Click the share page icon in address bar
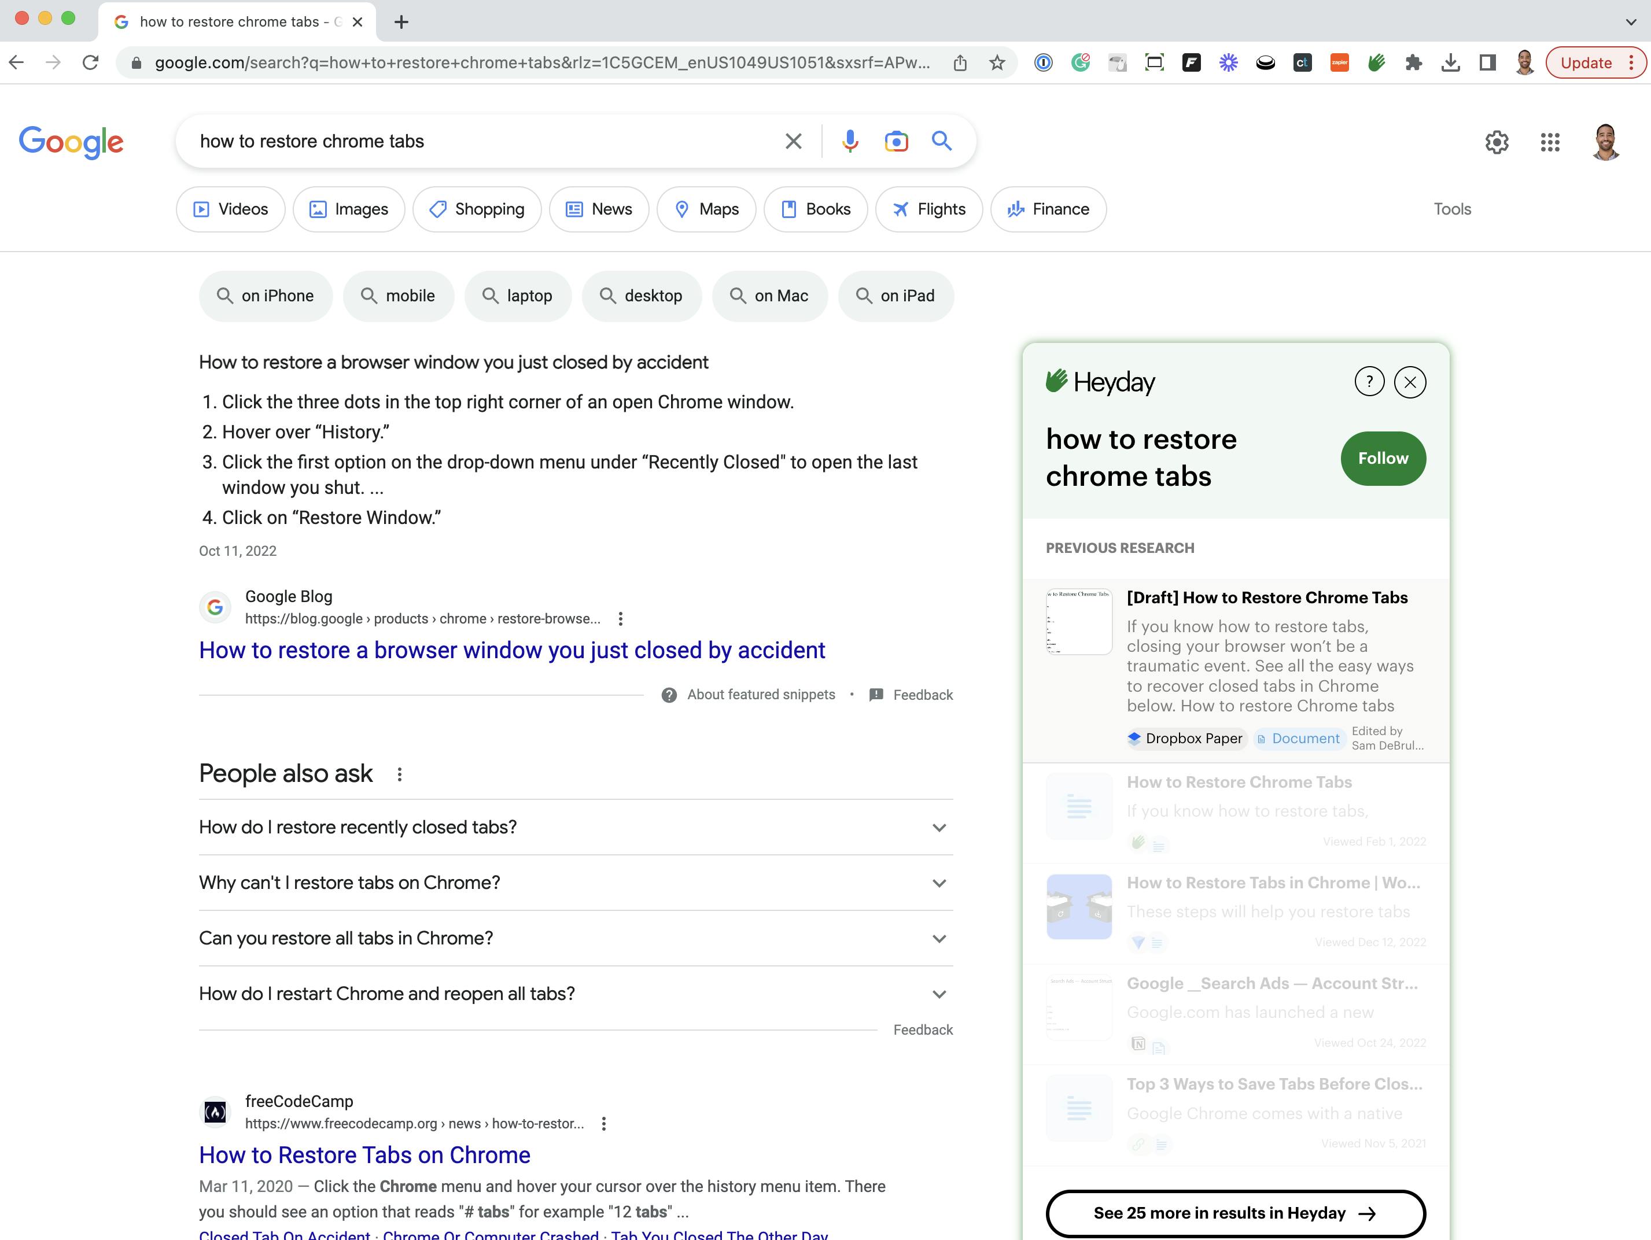The image size is (1651, 1240). [960, 62]
